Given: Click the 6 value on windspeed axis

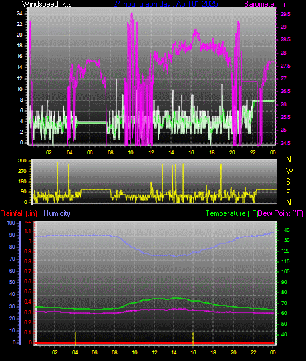Looking at the screenshot, I should (x=21, y=111).
